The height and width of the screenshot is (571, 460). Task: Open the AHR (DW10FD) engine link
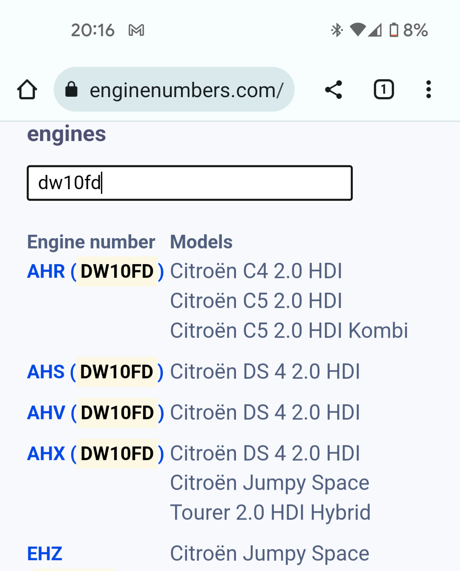(95, 271)
